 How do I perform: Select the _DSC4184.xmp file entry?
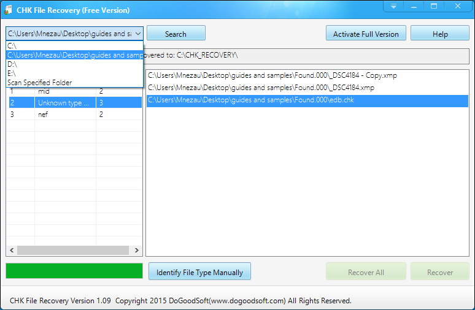[307, 88]
